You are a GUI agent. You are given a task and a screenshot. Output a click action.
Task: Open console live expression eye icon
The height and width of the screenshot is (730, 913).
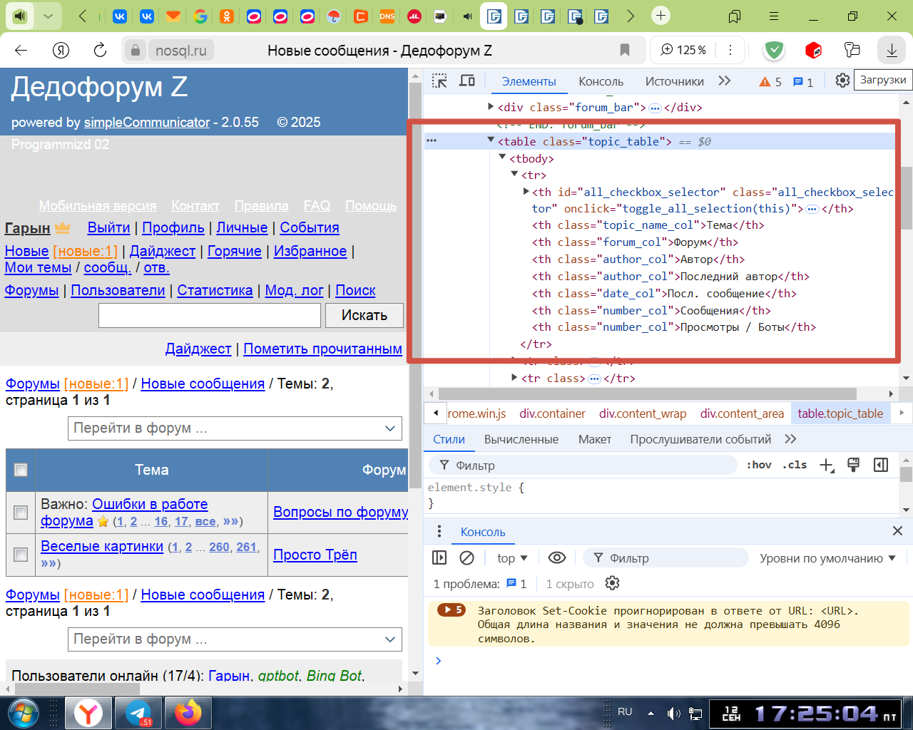pyautogui.click(x=556, y=557)
